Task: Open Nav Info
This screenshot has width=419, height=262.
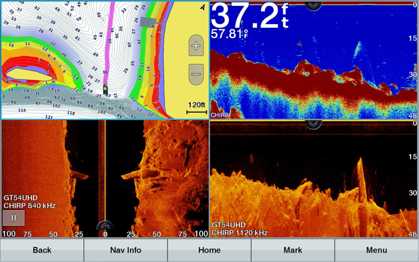Action: click(x=125, y=250)
